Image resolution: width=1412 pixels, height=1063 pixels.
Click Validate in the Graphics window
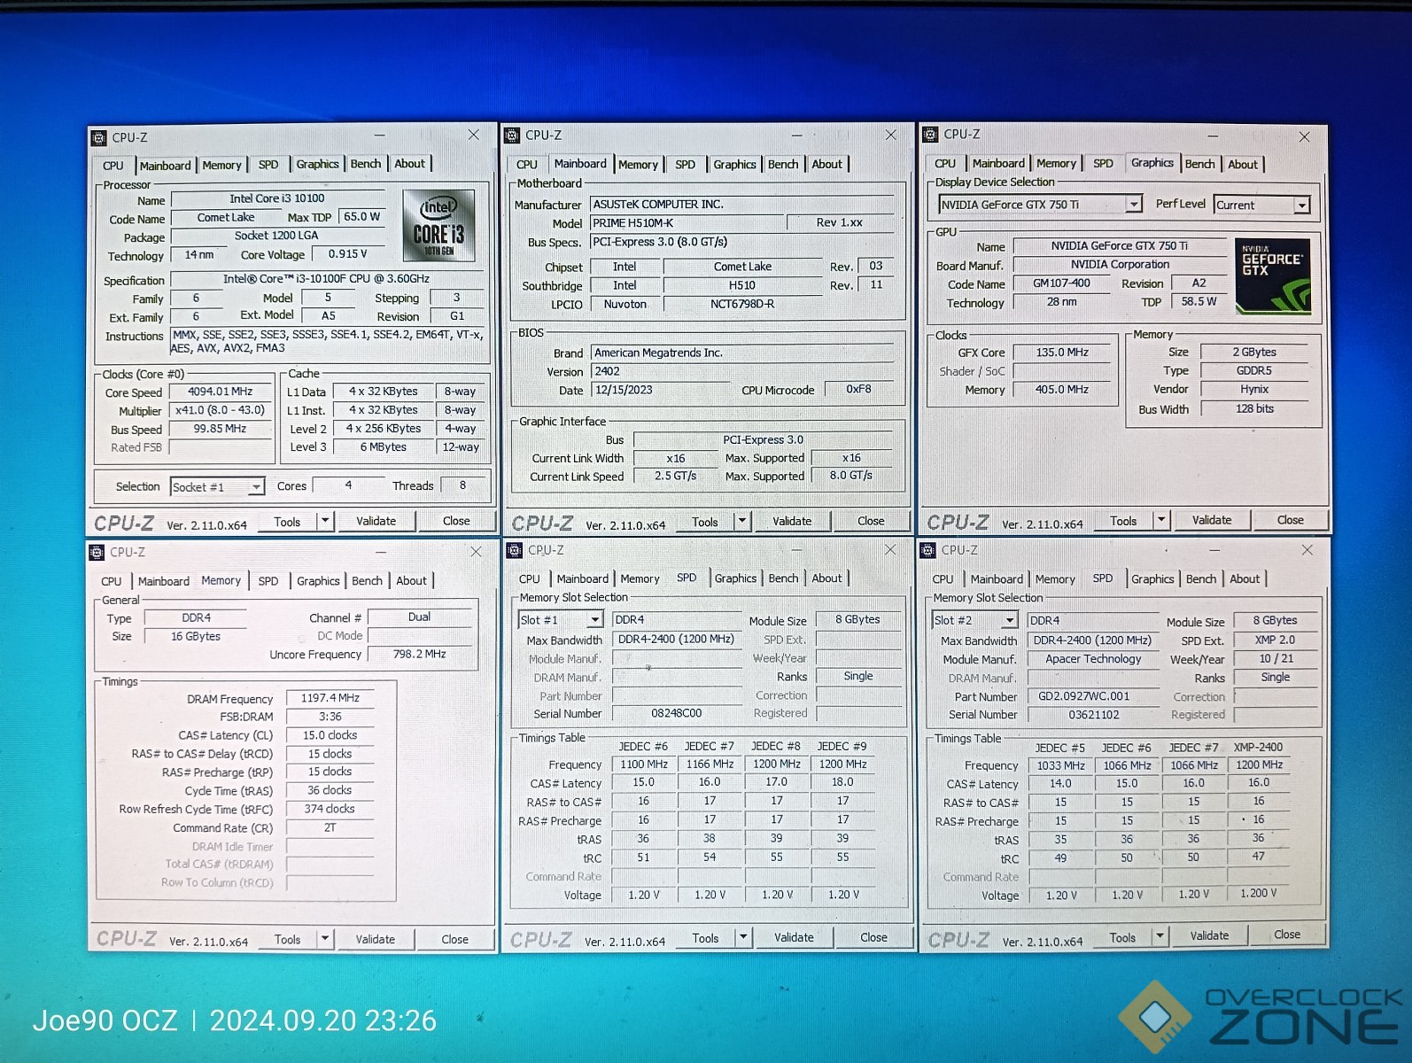[1212, 520]
